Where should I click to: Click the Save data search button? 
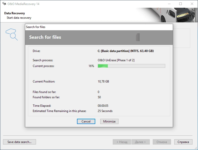click(19, 142)
